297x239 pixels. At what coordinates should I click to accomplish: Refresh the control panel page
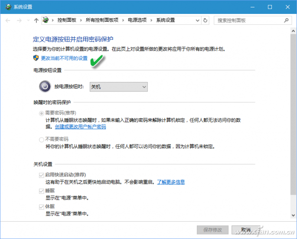pyautogui.click(x=205, y=20)
